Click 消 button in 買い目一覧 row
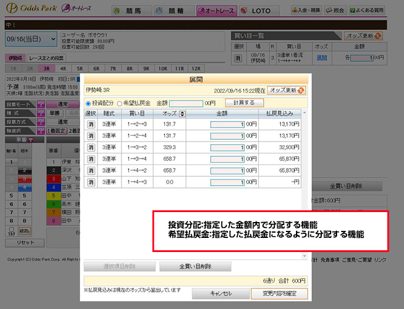The width and height of the screenshot is (404, 309). click(238, 58)
